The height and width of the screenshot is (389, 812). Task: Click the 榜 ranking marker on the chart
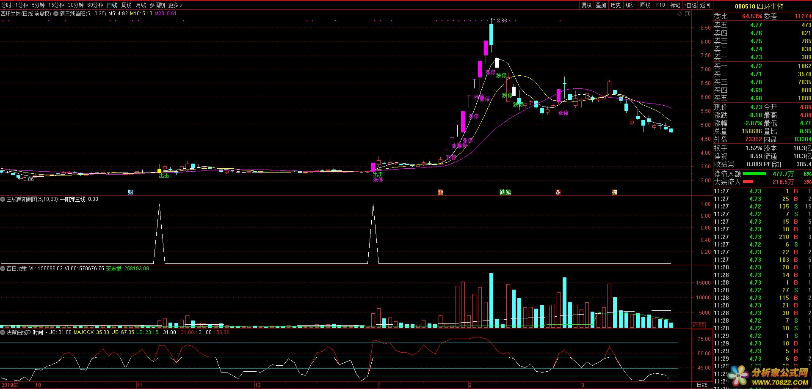coord(614,192)
